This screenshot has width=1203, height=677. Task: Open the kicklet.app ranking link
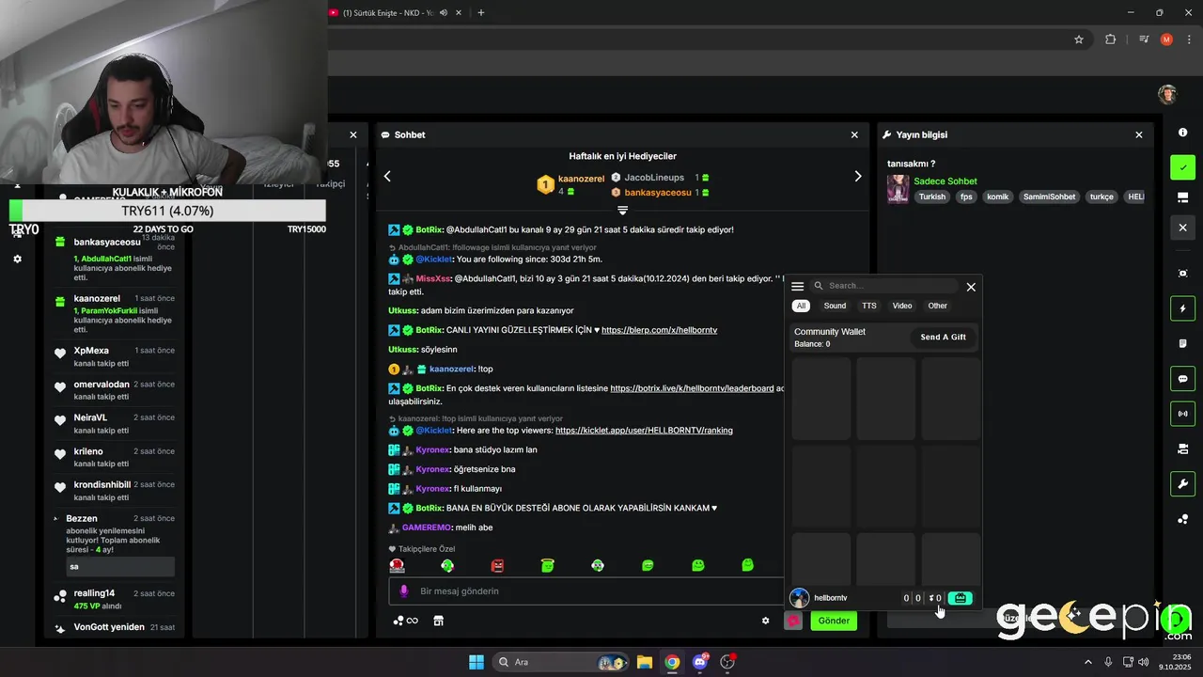pyautogui.click(x=644, y=431)
